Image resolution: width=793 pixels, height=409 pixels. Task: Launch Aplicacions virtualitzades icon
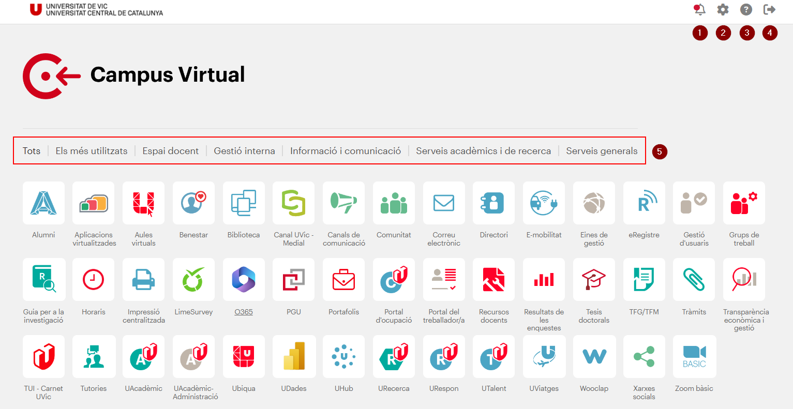pyautogui.click(x=94, y=203)
